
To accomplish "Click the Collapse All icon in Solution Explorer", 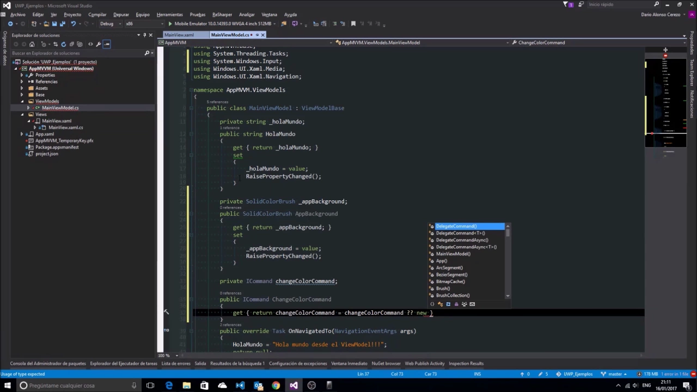I will click(71, 44).
